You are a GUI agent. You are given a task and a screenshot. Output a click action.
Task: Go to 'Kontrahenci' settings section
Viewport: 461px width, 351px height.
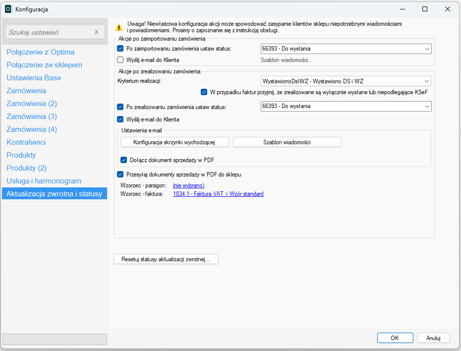(26, 142)
